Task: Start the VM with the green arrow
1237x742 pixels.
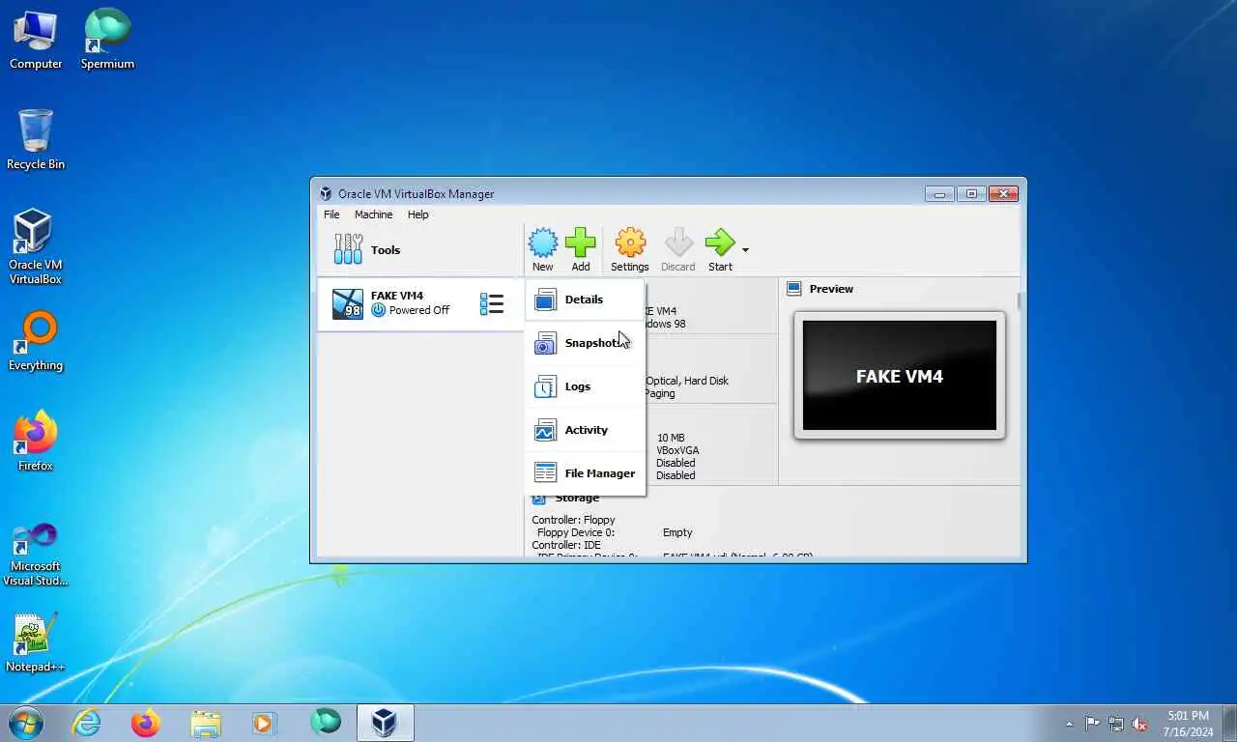Action: coord(720,249)
